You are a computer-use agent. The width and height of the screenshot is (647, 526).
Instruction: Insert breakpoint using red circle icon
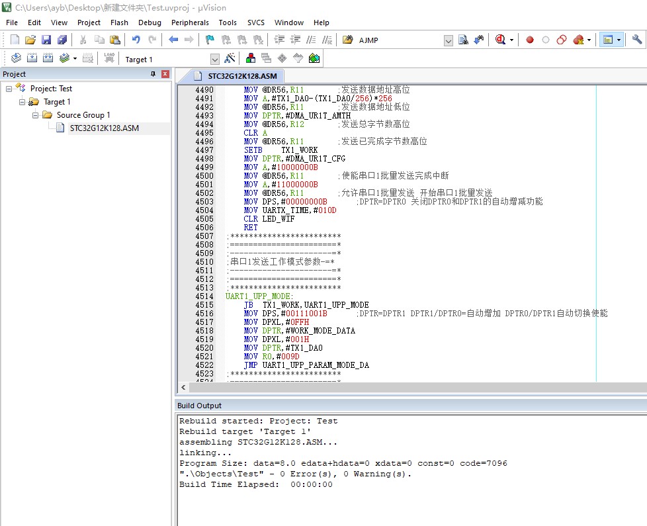coord(530,40)
